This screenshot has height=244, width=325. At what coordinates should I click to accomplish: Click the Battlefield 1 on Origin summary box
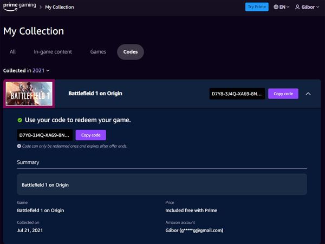162,184
